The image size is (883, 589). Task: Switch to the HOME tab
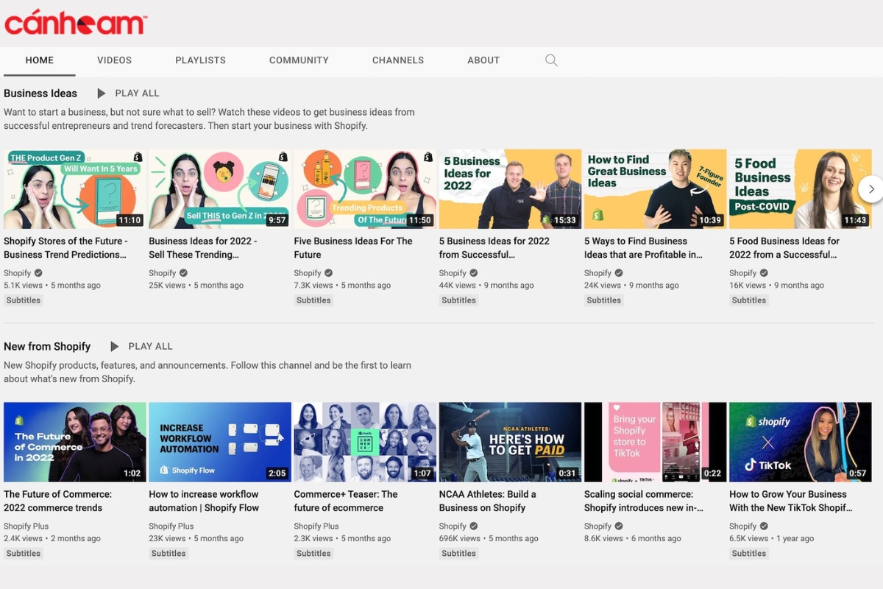tap(40, 60)
